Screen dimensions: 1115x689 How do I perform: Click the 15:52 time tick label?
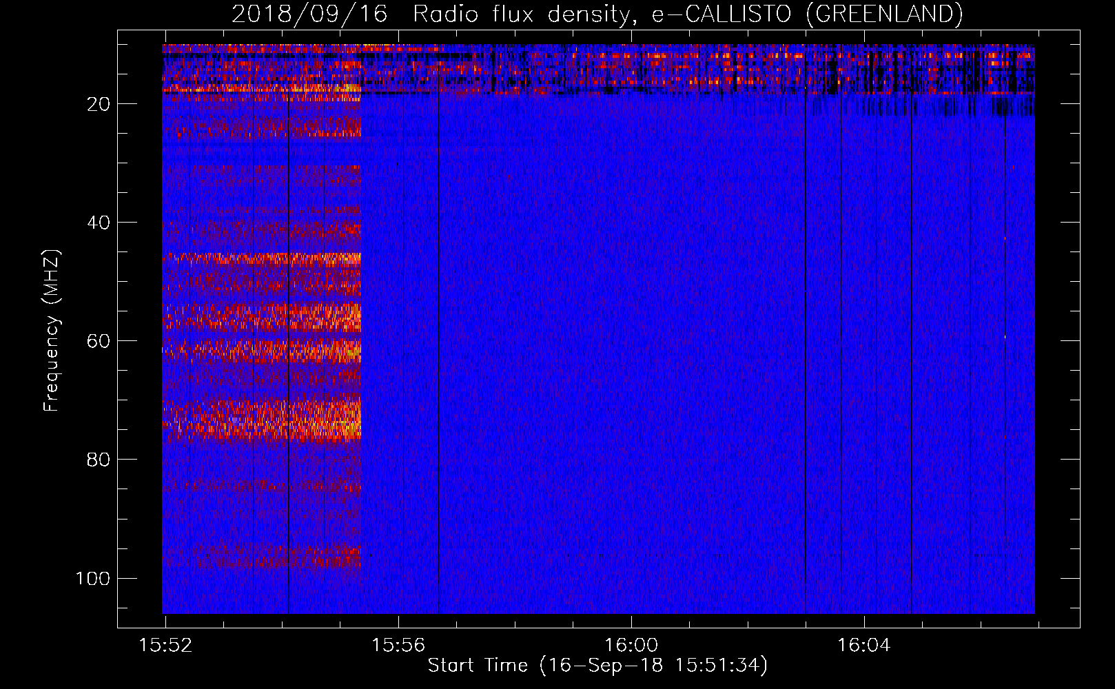165,646
